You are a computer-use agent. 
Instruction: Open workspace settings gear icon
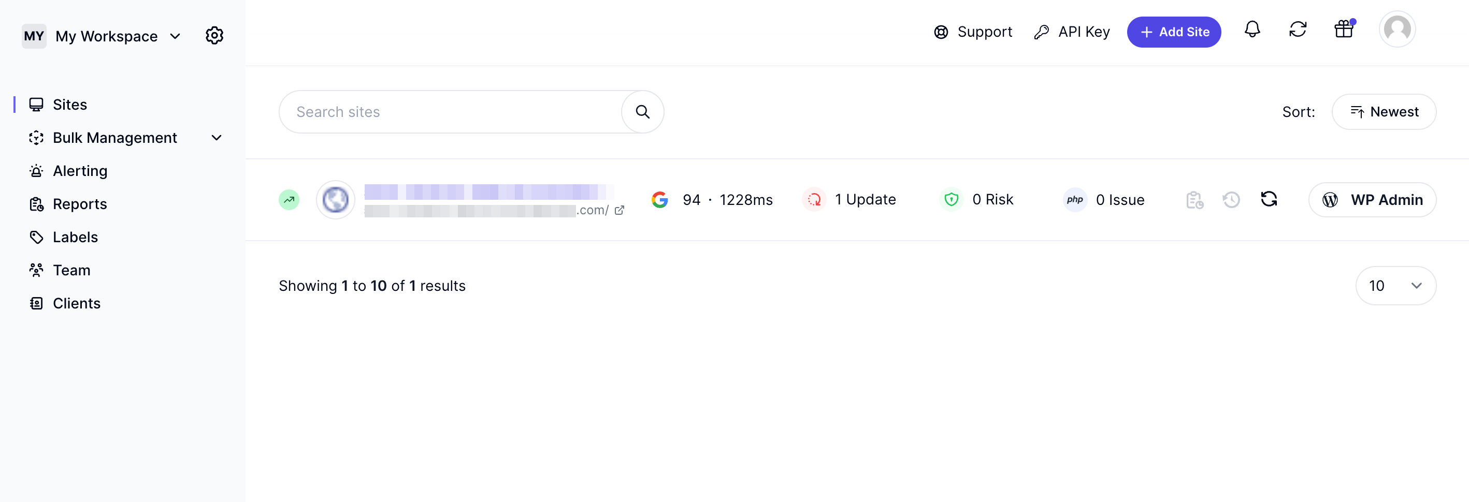214,35
